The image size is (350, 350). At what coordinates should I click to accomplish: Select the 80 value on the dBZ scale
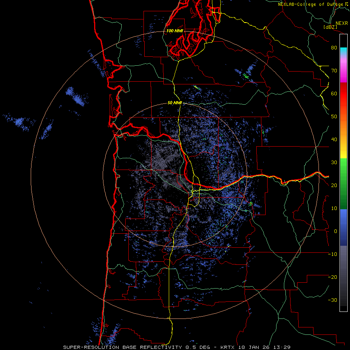[334, 48]
